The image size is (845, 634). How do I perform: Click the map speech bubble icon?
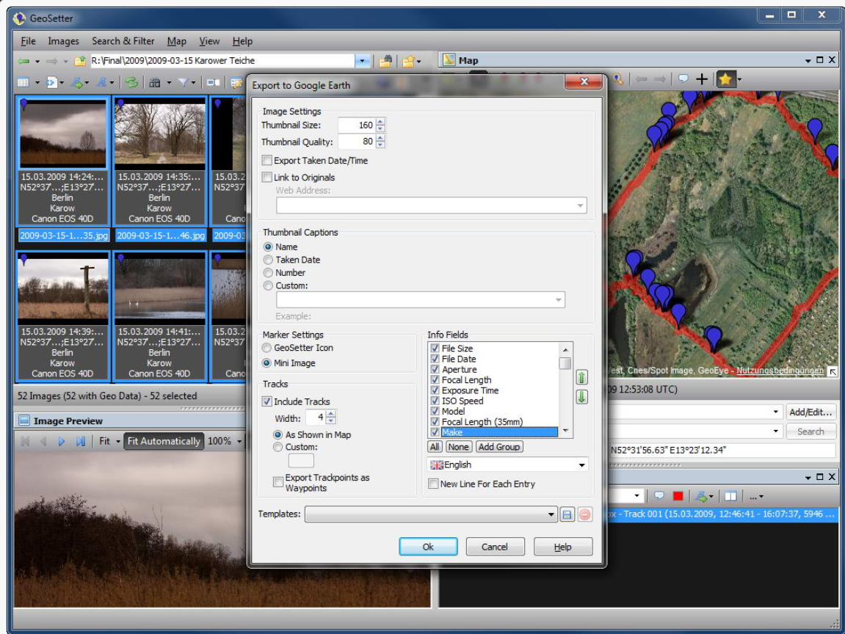coord(683,79)
